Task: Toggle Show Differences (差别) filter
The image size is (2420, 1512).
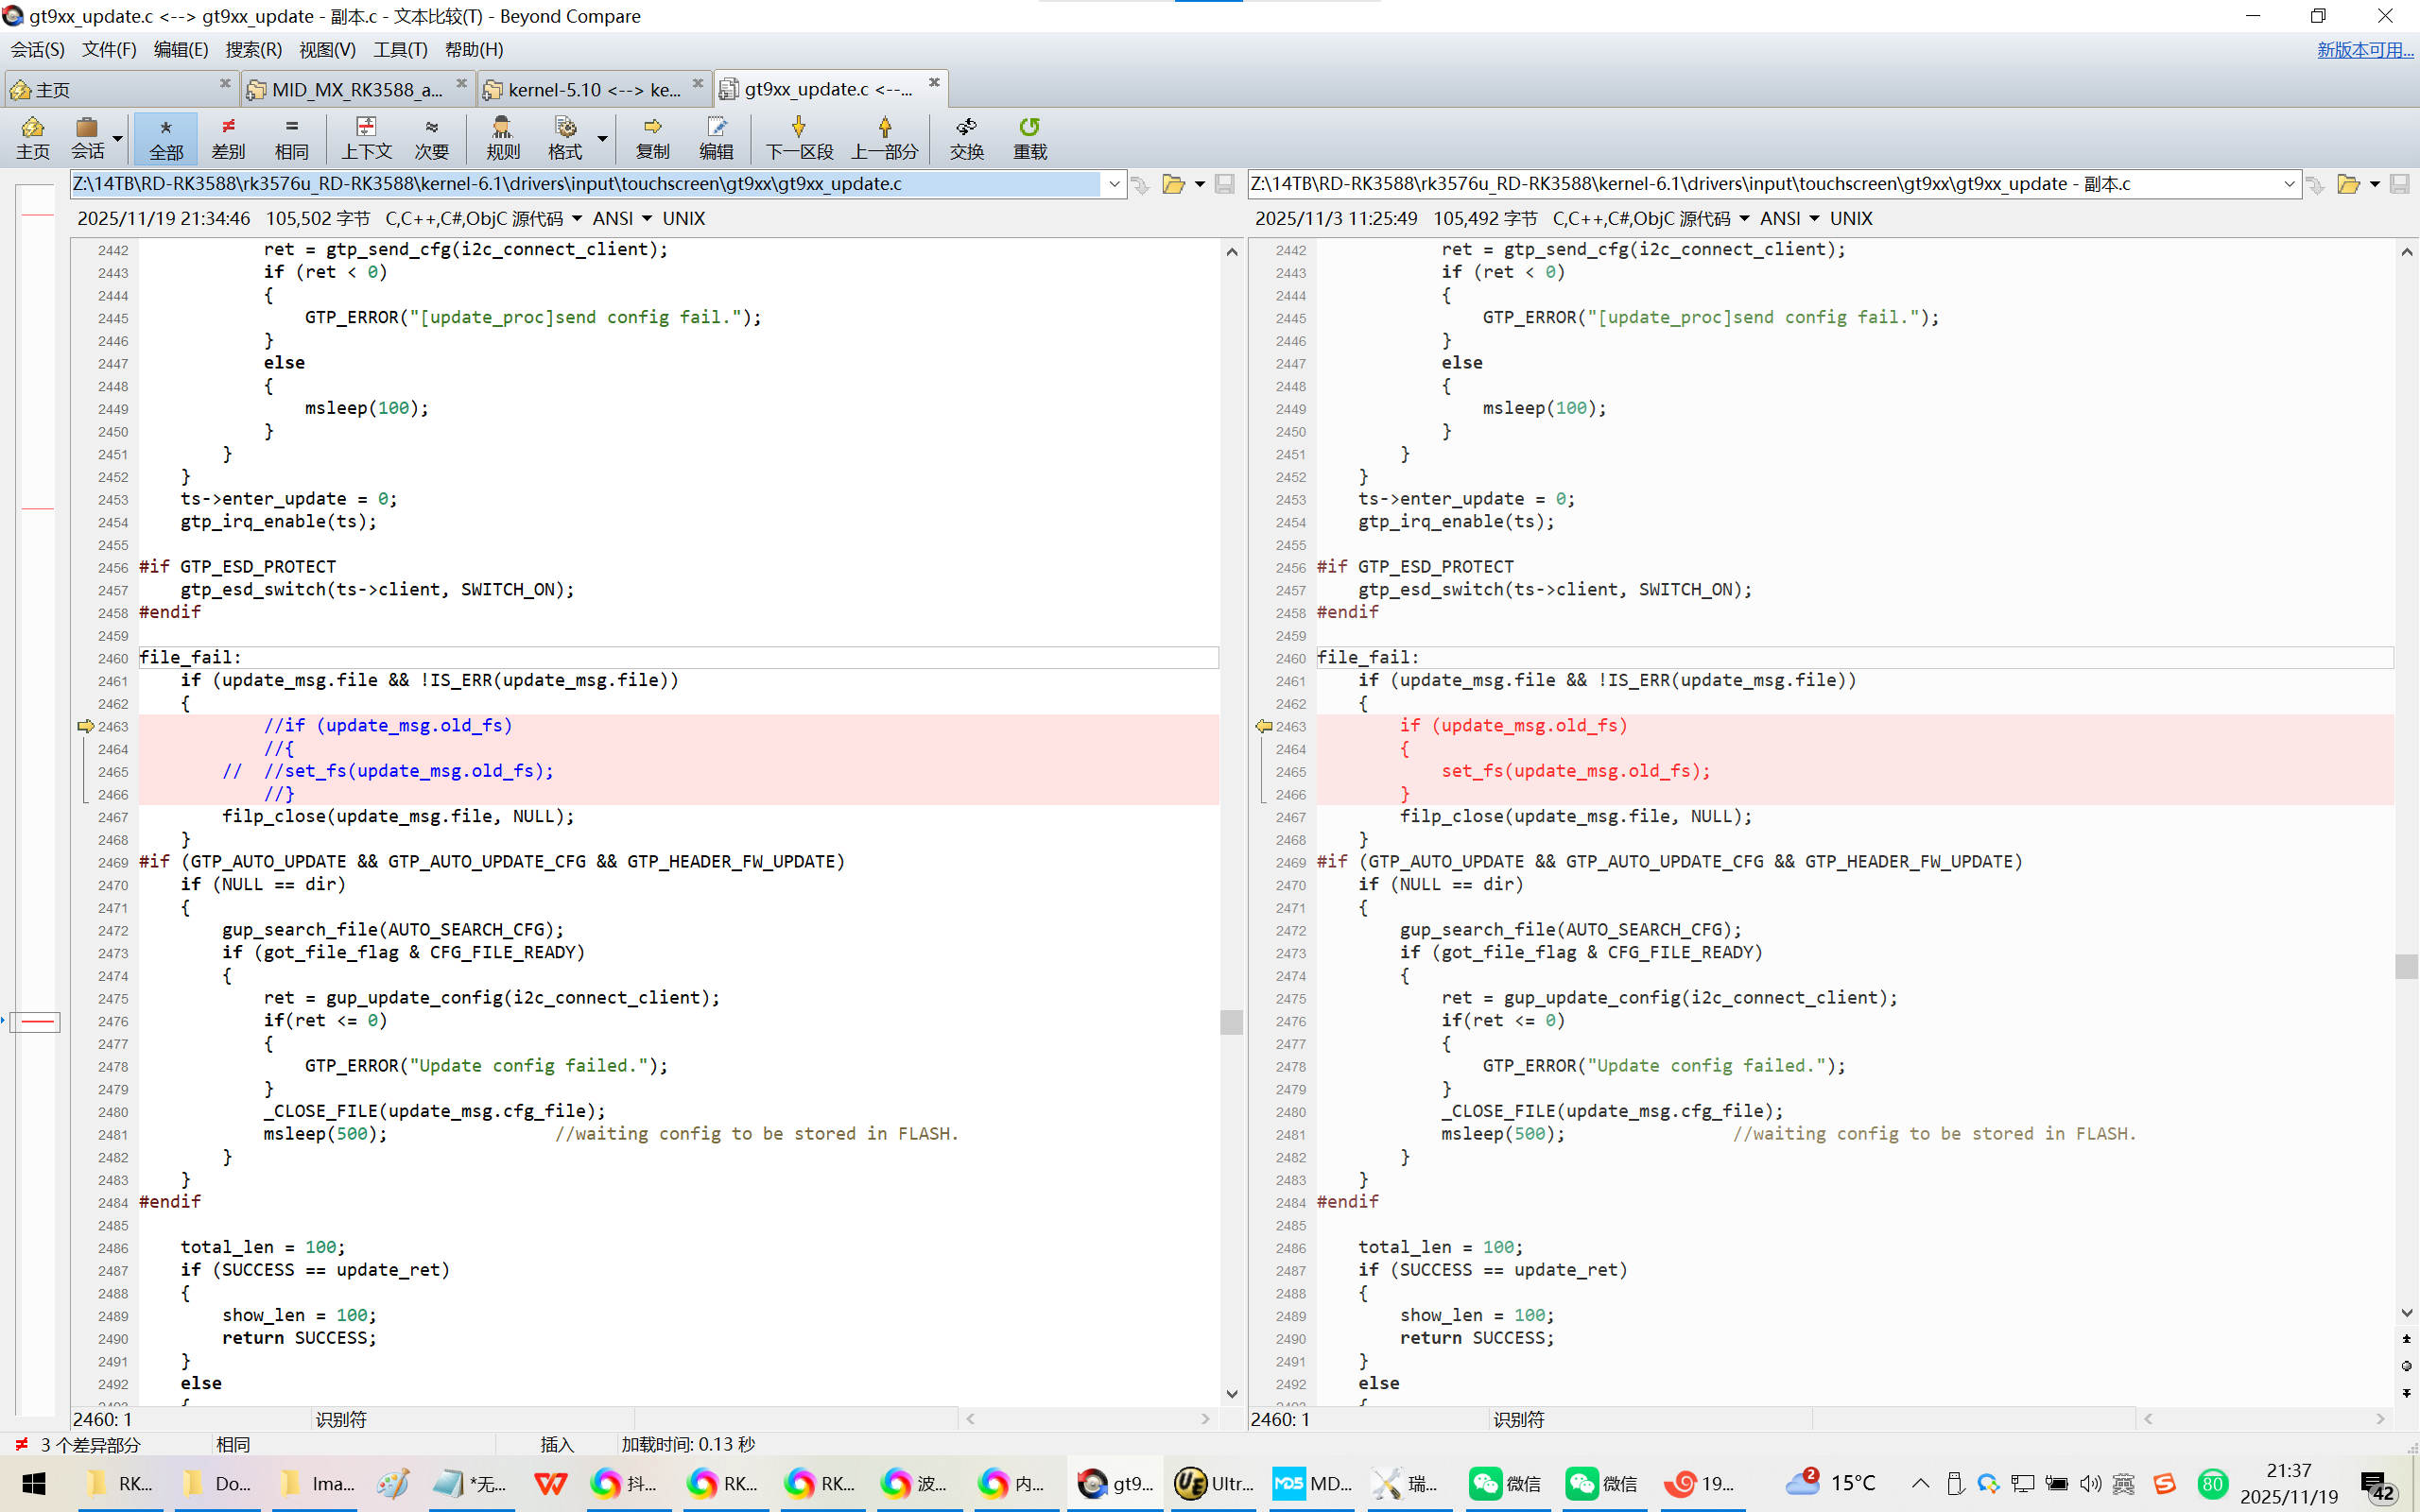Action: (228, 137)
